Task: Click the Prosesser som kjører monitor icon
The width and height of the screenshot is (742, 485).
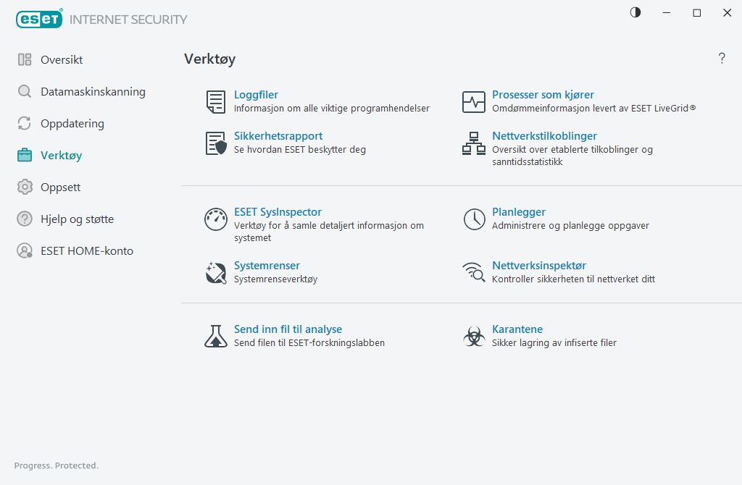Action: 474,102
